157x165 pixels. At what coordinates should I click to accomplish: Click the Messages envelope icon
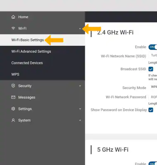13,97
